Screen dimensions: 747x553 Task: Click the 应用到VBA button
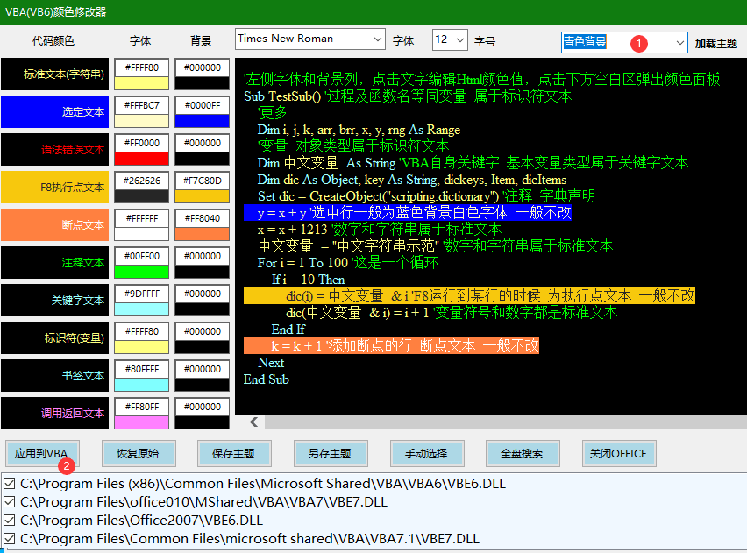42,453
